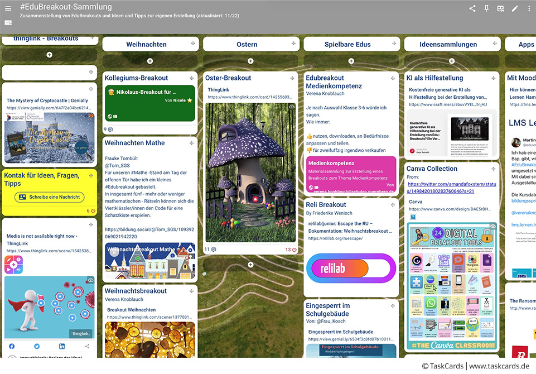Like the Kontak für Ideen card heart
The height and width of the screenshot is (374, 536).
coord(93,211)
